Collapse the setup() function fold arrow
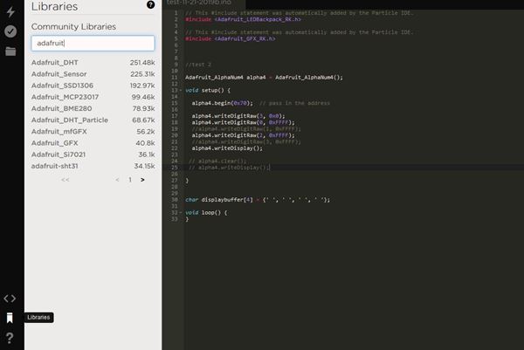The height and width of the screenshot is (350, 524). coord(181,90)
